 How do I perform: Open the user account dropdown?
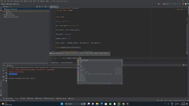[159, 4]
